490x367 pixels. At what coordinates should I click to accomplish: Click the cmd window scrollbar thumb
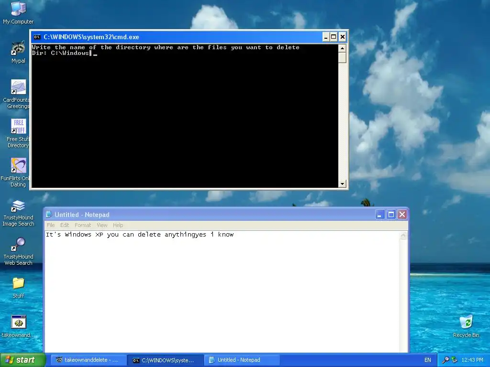[x=342, y=57]
